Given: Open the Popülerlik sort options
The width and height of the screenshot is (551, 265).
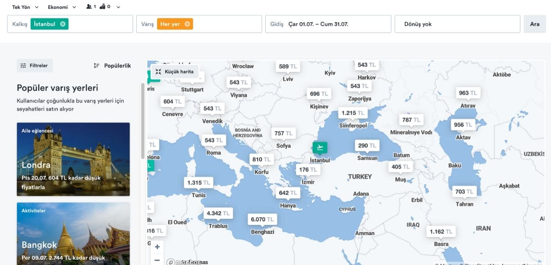Looking at the screenshot, I should [112, 66].
